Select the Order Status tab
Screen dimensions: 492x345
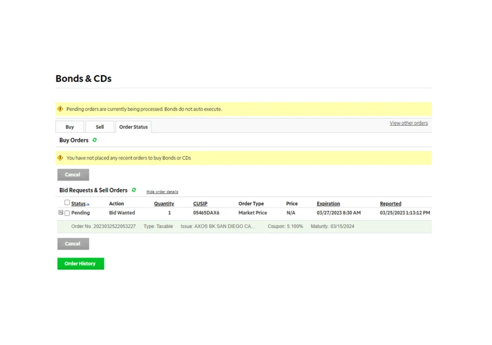coord(133,127)
